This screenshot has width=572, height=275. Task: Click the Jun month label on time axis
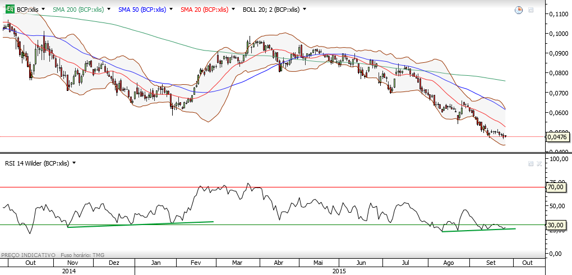[361, 263]
